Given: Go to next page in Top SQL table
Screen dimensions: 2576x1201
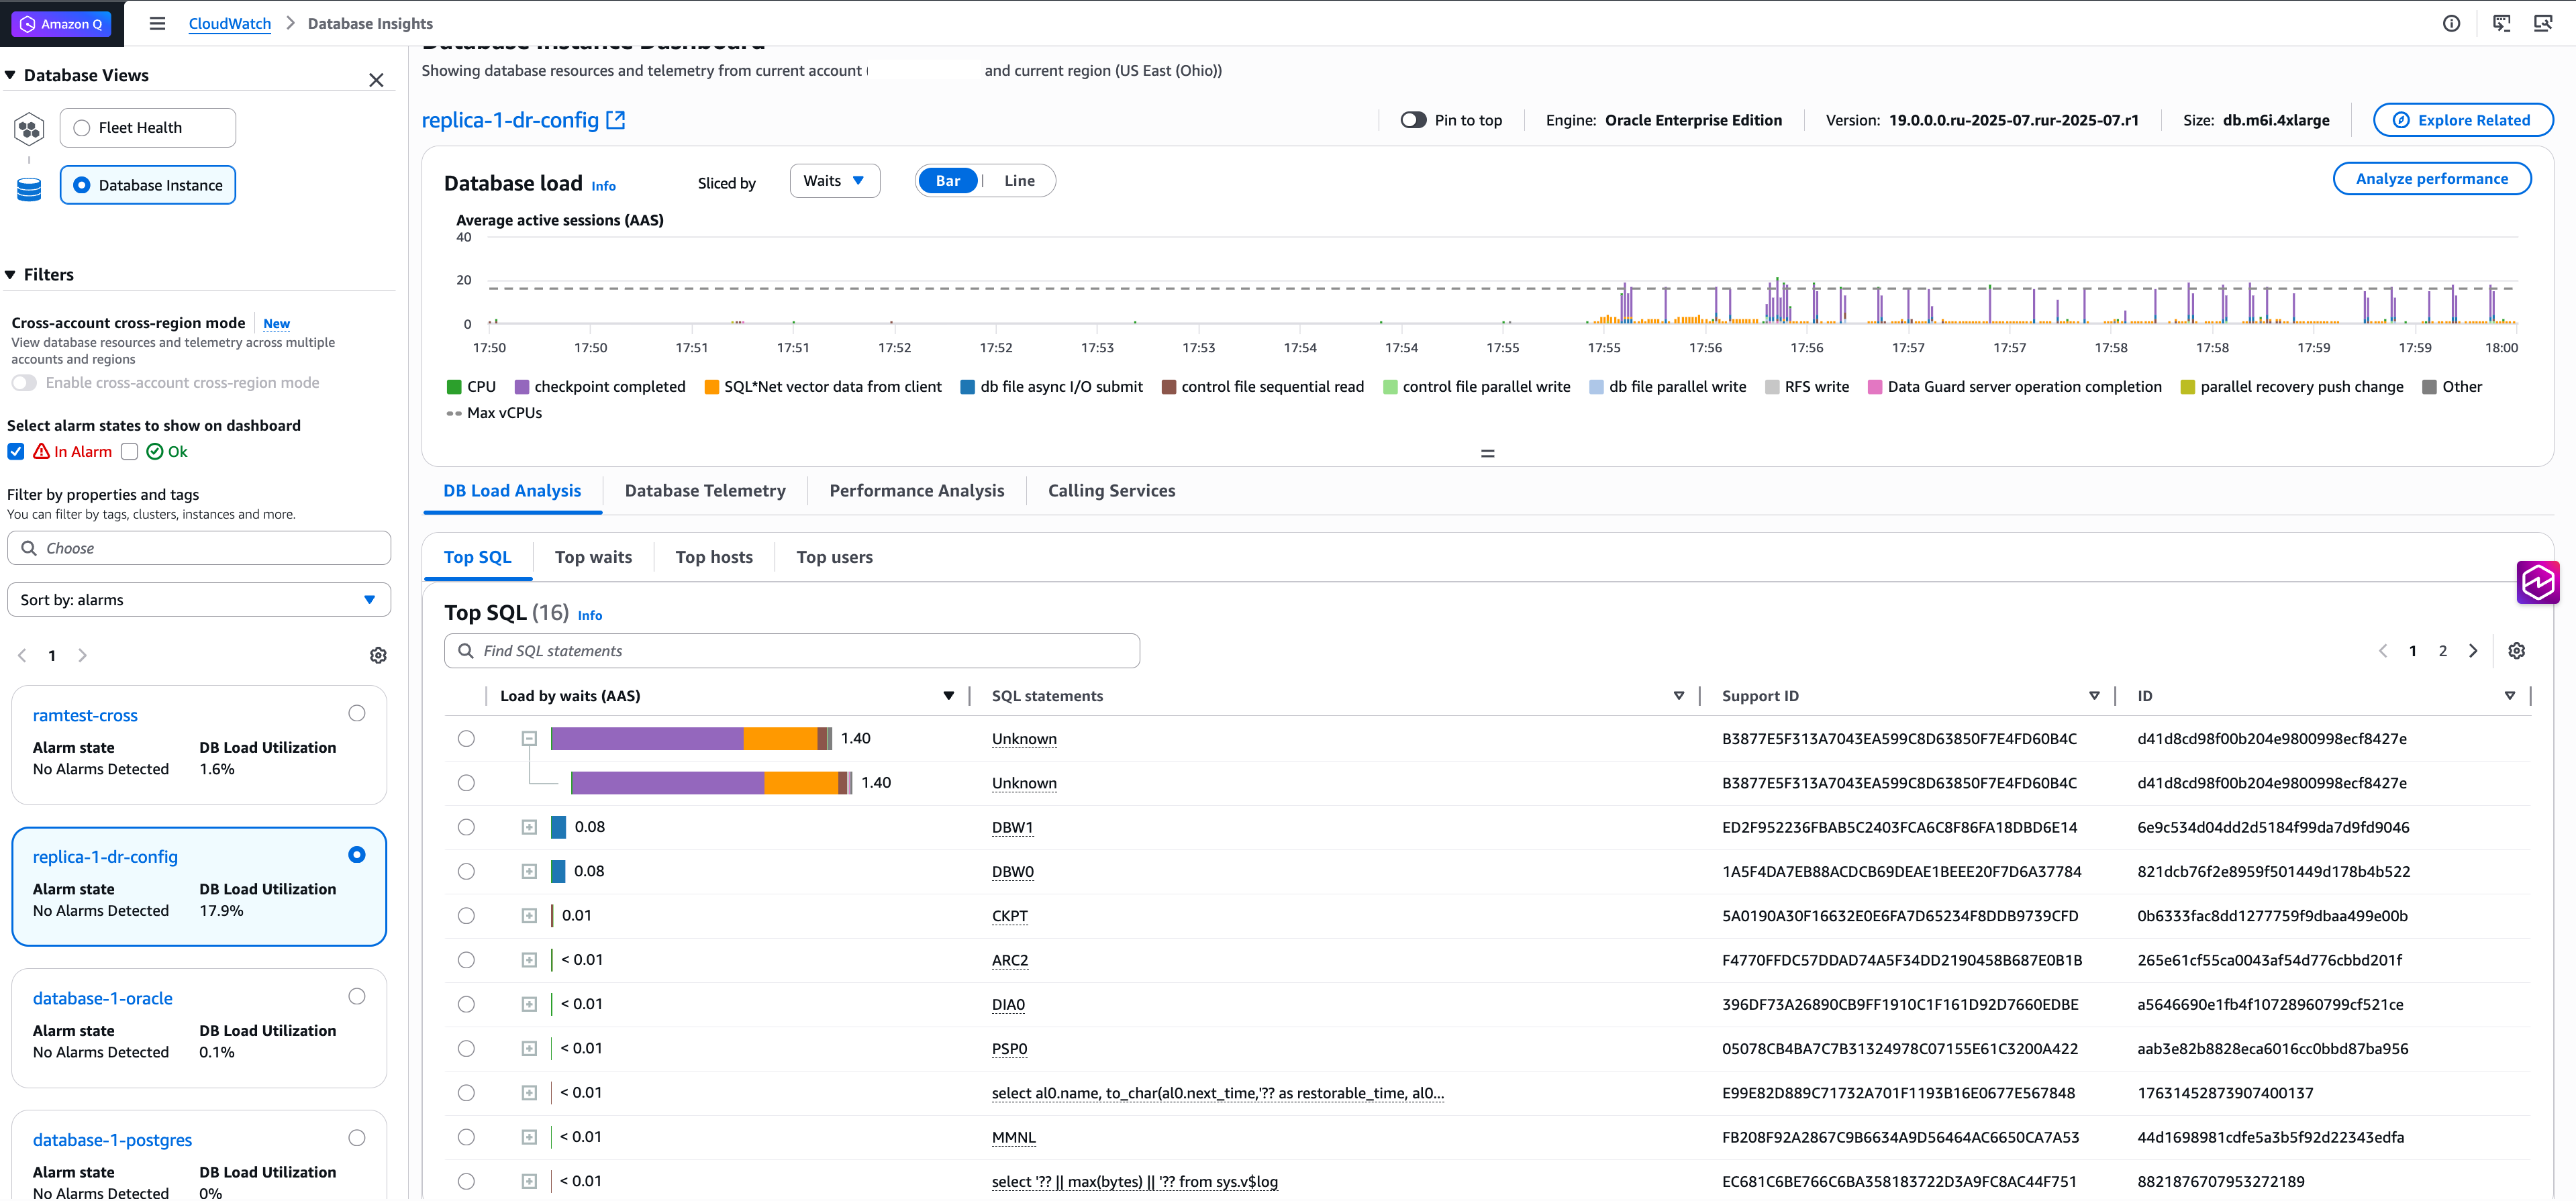Looking at the screenshot, I should [x=2473, y=651].
